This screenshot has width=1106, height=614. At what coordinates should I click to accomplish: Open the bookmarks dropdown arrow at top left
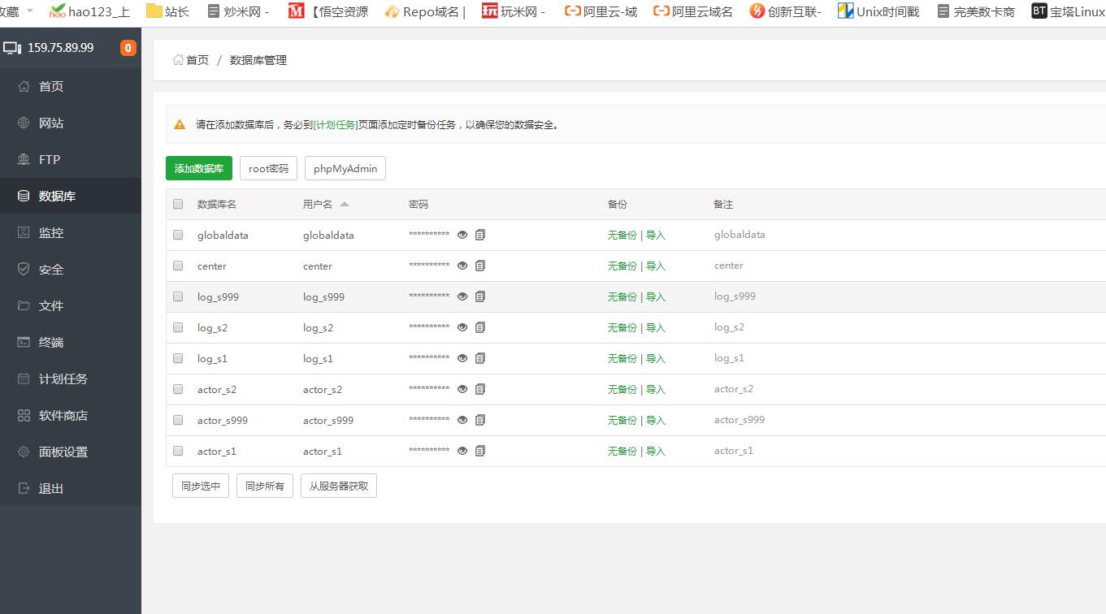tap(30, 11)
